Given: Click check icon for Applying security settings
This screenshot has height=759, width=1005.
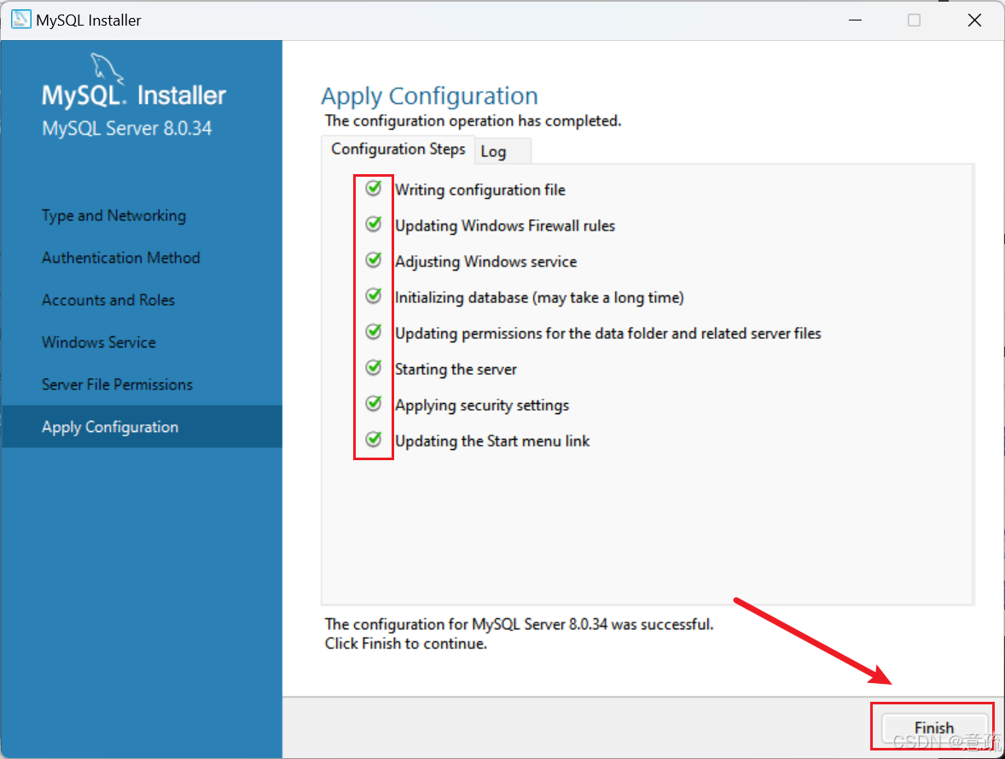Looking at the screenshot, I should point(374,404).
